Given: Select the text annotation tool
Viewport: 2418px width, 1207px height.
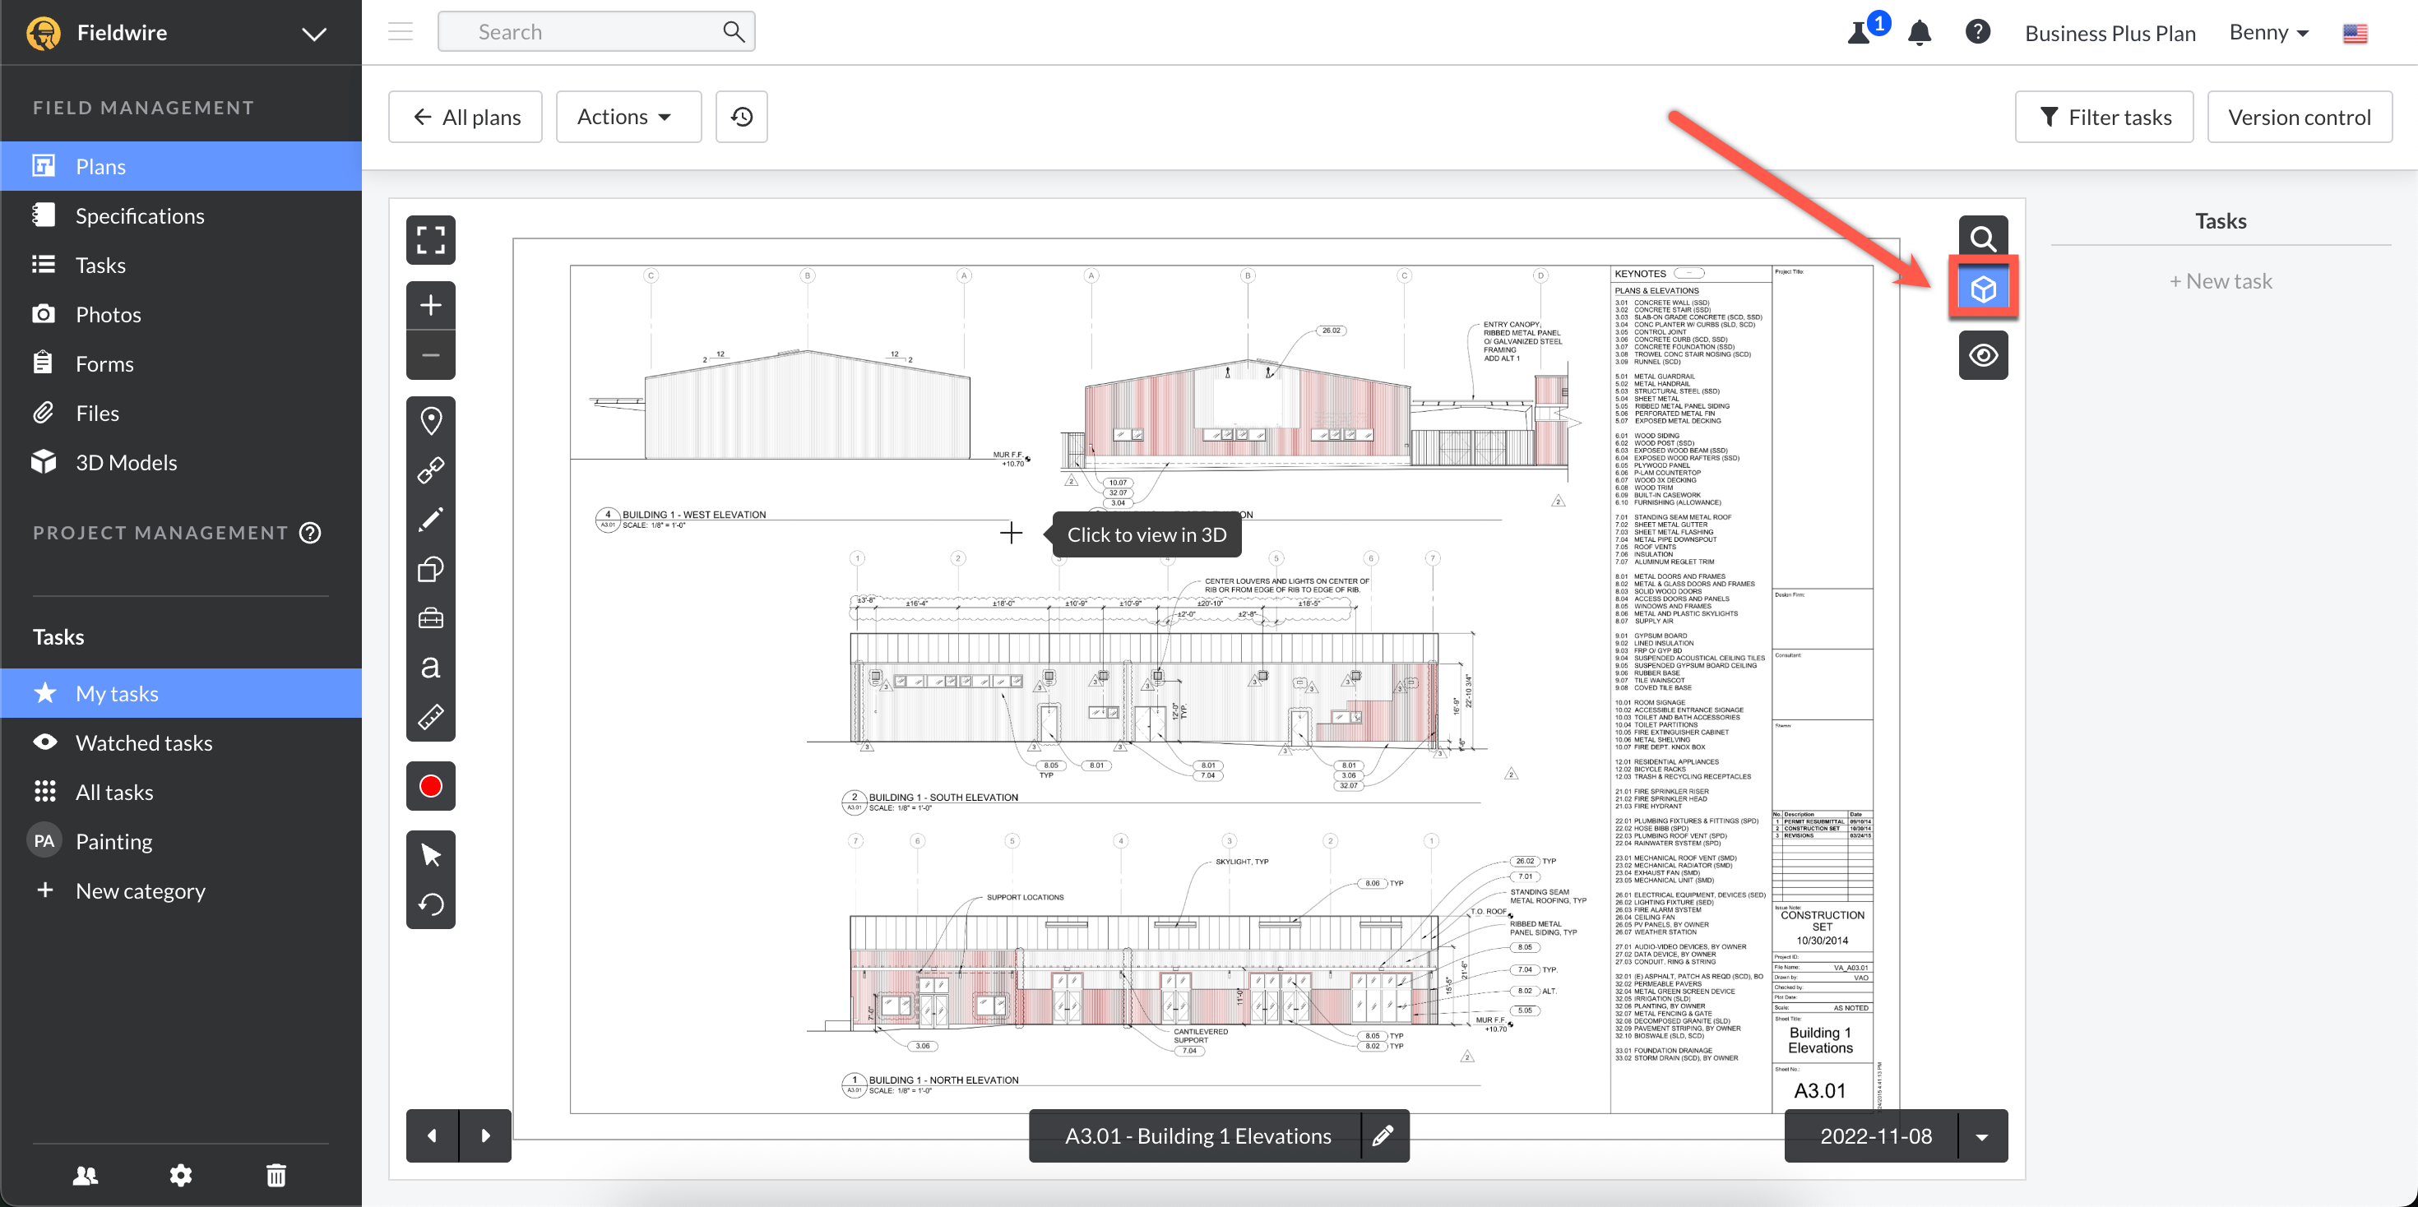Looking at the screenshot, I should tap(431, 668).
